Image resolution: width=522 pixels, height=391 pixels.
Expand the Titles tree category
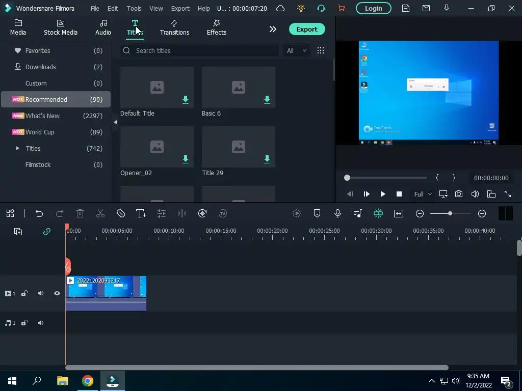click(x=18, y=148)
